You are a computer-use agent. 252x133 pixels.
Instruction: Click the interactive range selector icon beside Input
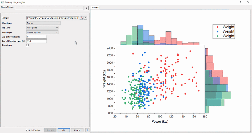(x=82, y=18)
